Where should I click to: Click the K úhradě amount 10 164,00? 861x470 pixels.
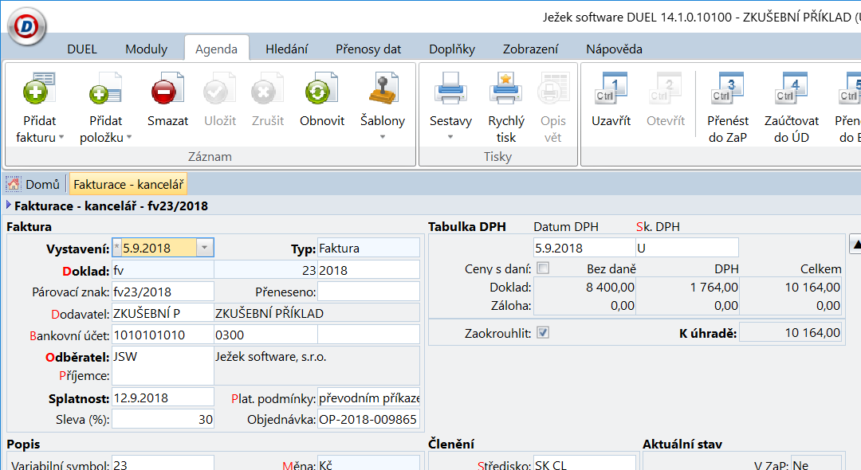(790, 332)
